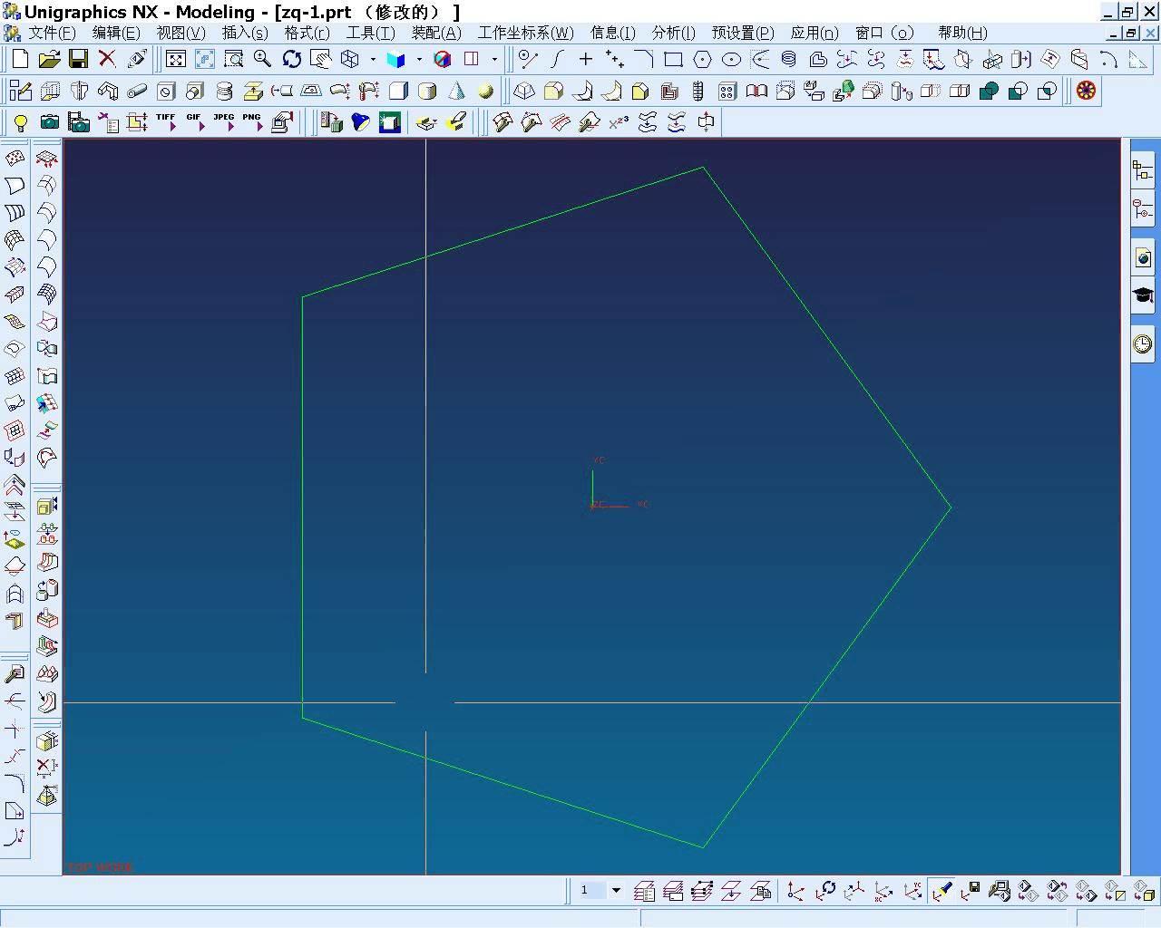Screen dimensions: 1161x928
Task: Click the WCS Origin icon
Action: 795,891
